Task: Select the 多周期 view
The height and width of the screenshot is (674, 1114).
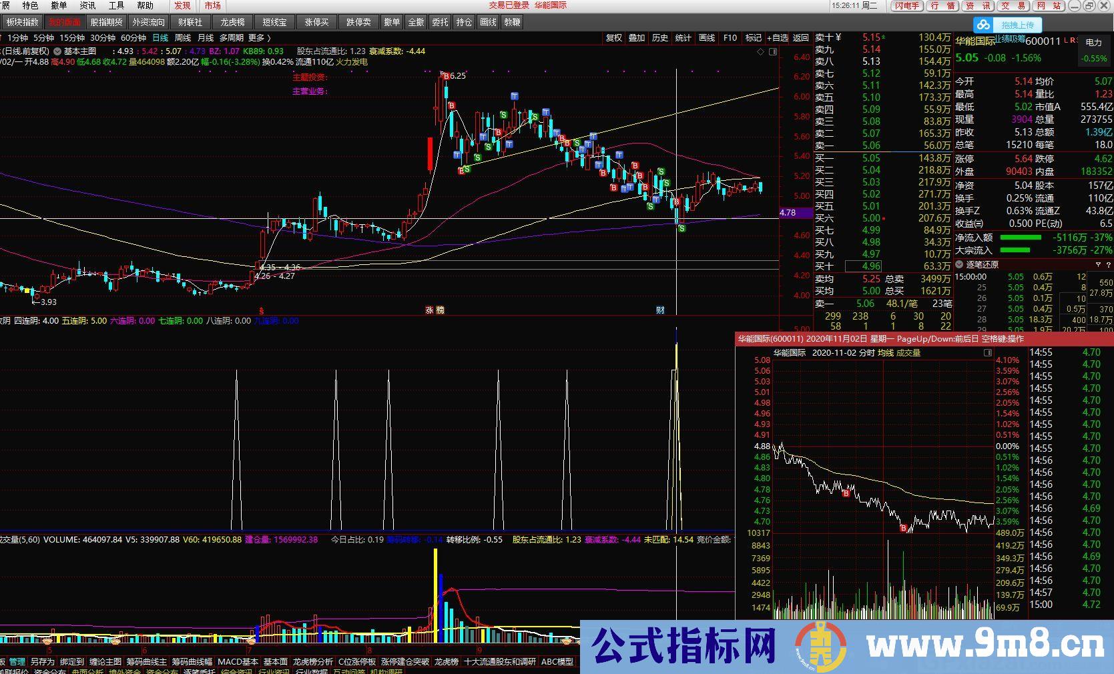Action: pyautogui.click(x=232, y=38)
